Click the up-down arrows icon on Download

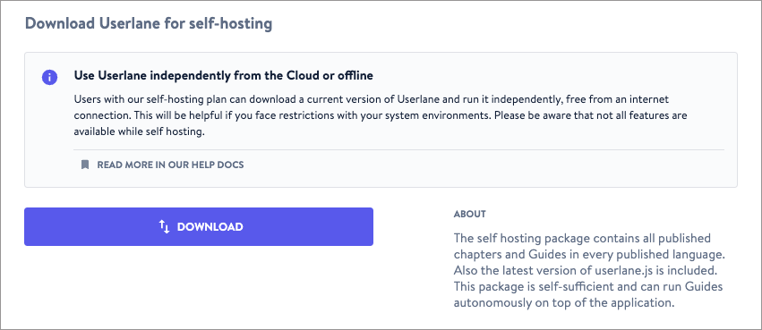tap(164, 226)
